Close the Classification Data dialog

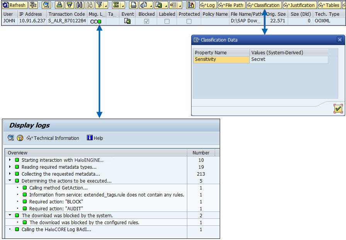point(339,40)
